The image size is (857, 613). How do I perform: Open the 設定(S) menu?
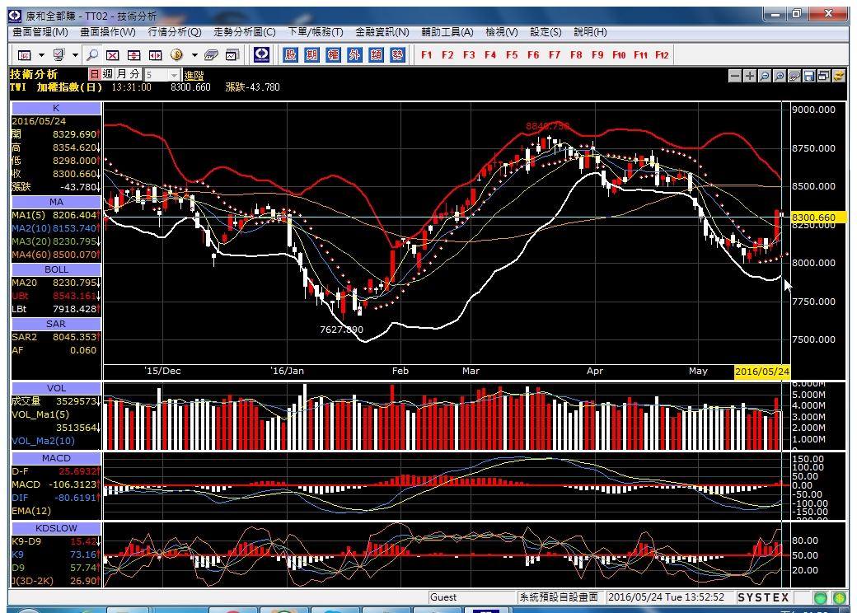coord(546,32)
